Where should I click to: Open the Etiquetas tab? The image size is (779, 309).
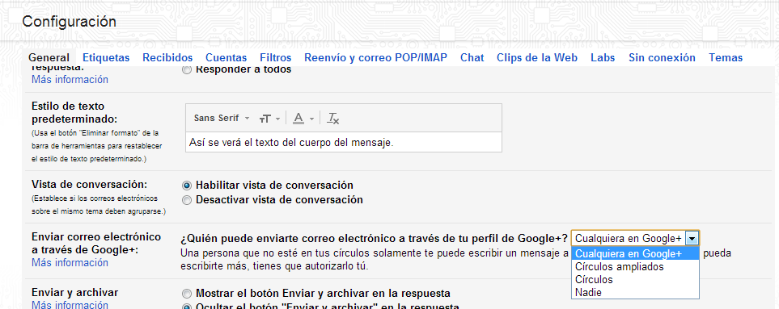coord(106,58)
